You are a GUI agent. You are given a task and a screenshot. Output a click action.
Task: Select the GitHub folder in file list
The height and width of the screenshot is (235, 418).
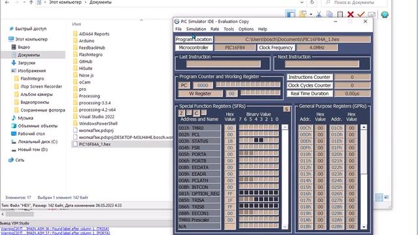86,61
